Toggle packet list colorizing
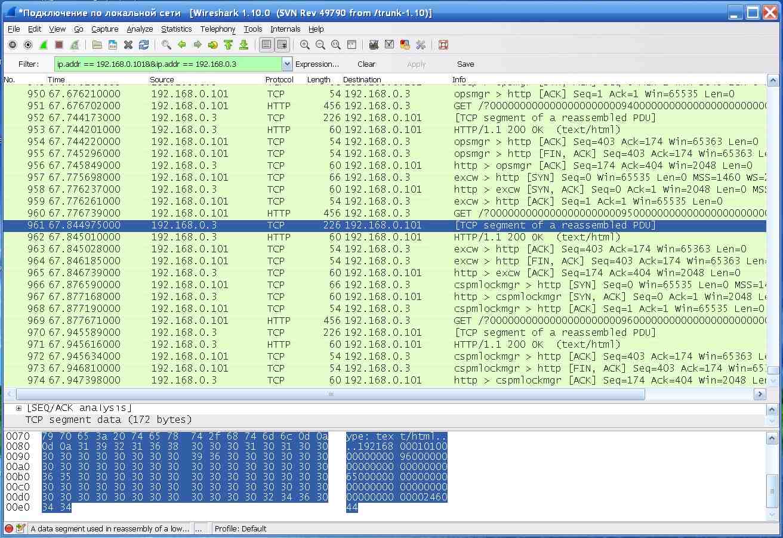Image resolution: width=783 pixels, height=538 pixels. [x=266, y=45]
